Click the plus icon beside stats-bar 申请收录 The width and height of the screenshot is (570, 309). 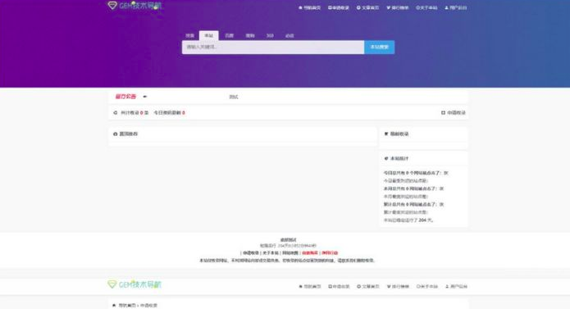tap(443, 113)
